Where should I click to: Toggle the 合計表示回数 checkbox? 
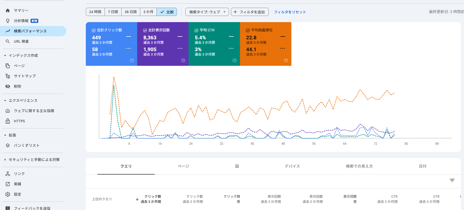pyautogui.click(x=145, y=30)
